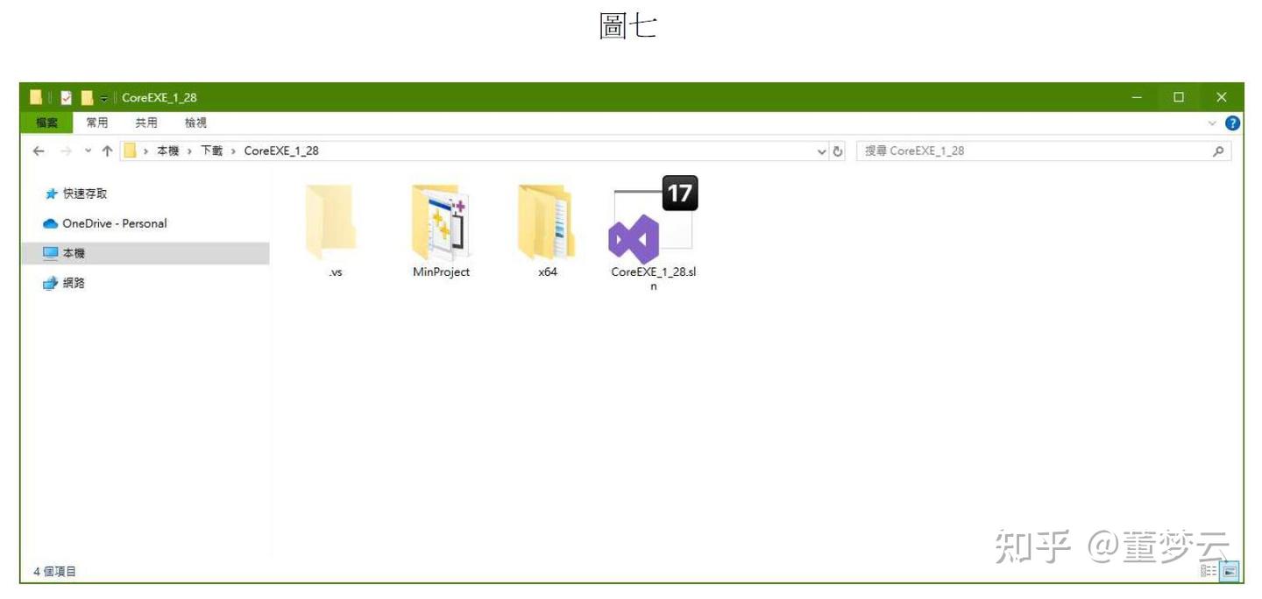Enable the new folder quick access button

click(88, 97)
